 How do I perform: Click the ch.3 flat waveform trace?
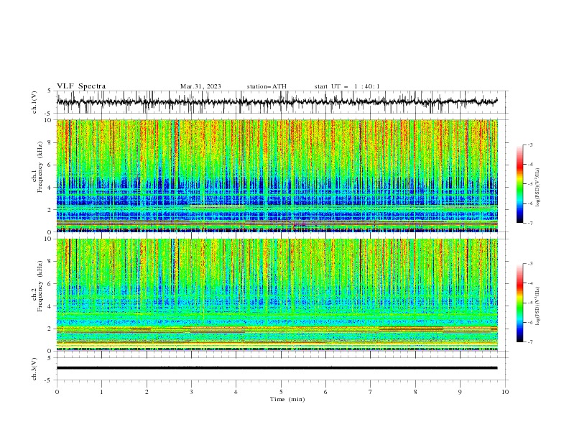(277, 368)
